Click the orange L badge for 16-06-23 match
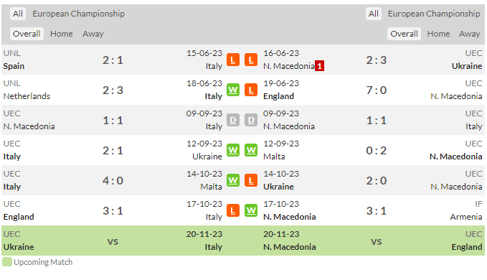Viewport: 487px width, 280px height. click(x=251, y=60)
